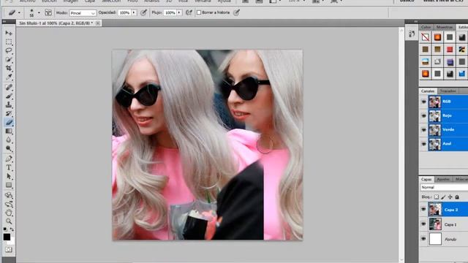Viewport: 468px width, 263px height.
Task: Select the Gradient tool
Action: [9, 131]
